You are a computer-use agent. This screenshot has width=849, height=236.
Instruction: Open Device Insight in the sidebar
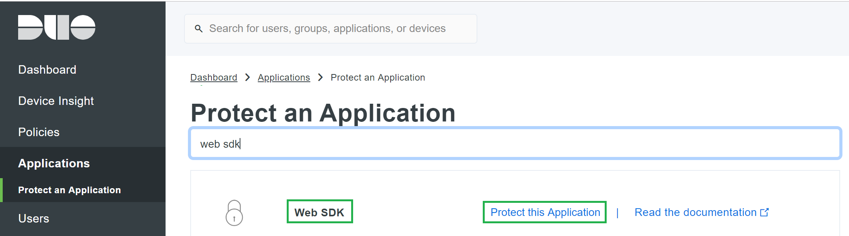click(x=56, y=101)
